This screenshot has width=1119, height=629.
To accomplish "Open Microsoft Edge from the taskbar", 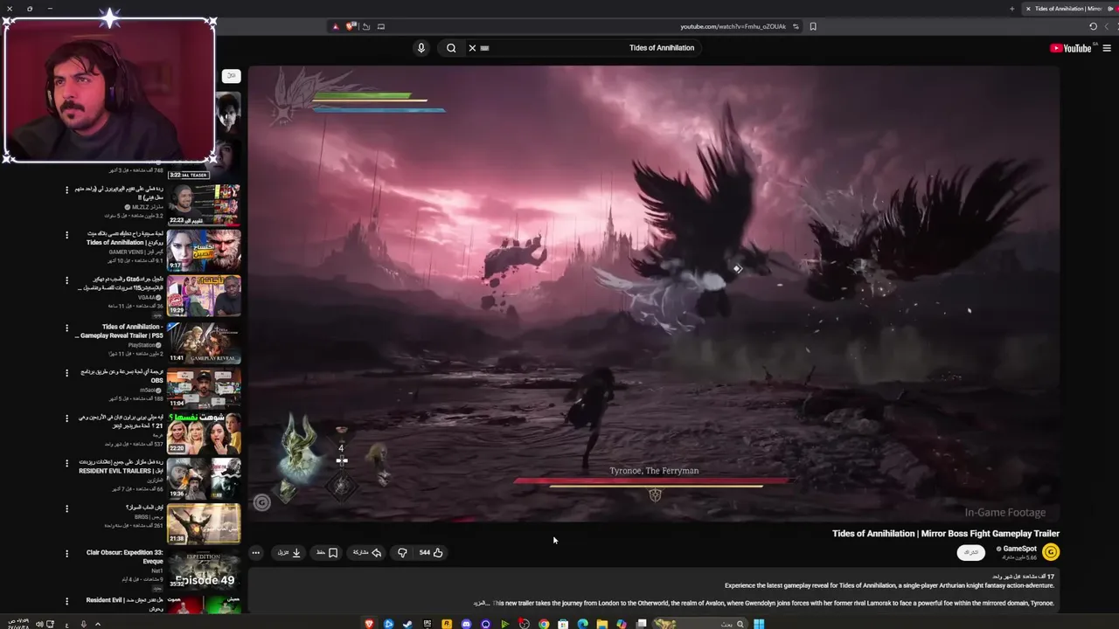I will click(x=582, y=624).
